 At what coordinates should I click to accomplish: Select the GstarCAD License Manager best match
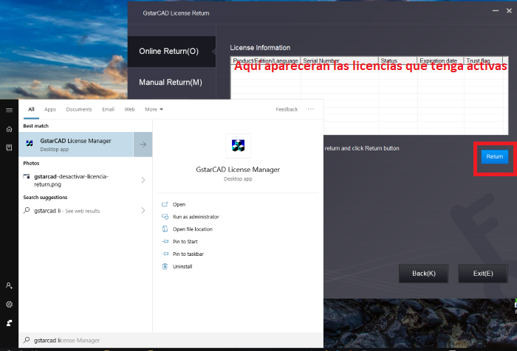click(76, 145)
